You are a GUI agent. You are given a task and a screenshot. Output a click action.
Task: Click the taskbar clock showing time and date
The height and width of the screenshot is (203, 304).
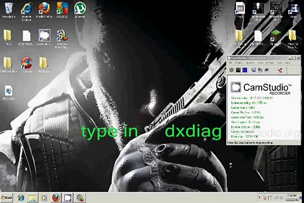pos(292,197)
